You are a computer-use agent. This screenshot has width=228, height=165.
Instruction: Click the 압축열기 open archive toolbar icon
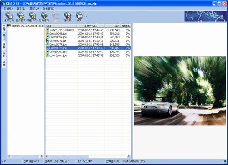tap(20, 16)
